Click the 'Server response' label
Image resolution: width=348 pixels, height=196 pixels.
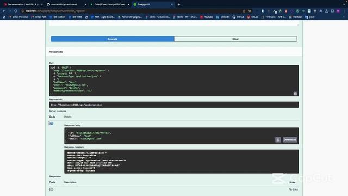[58, 111]
